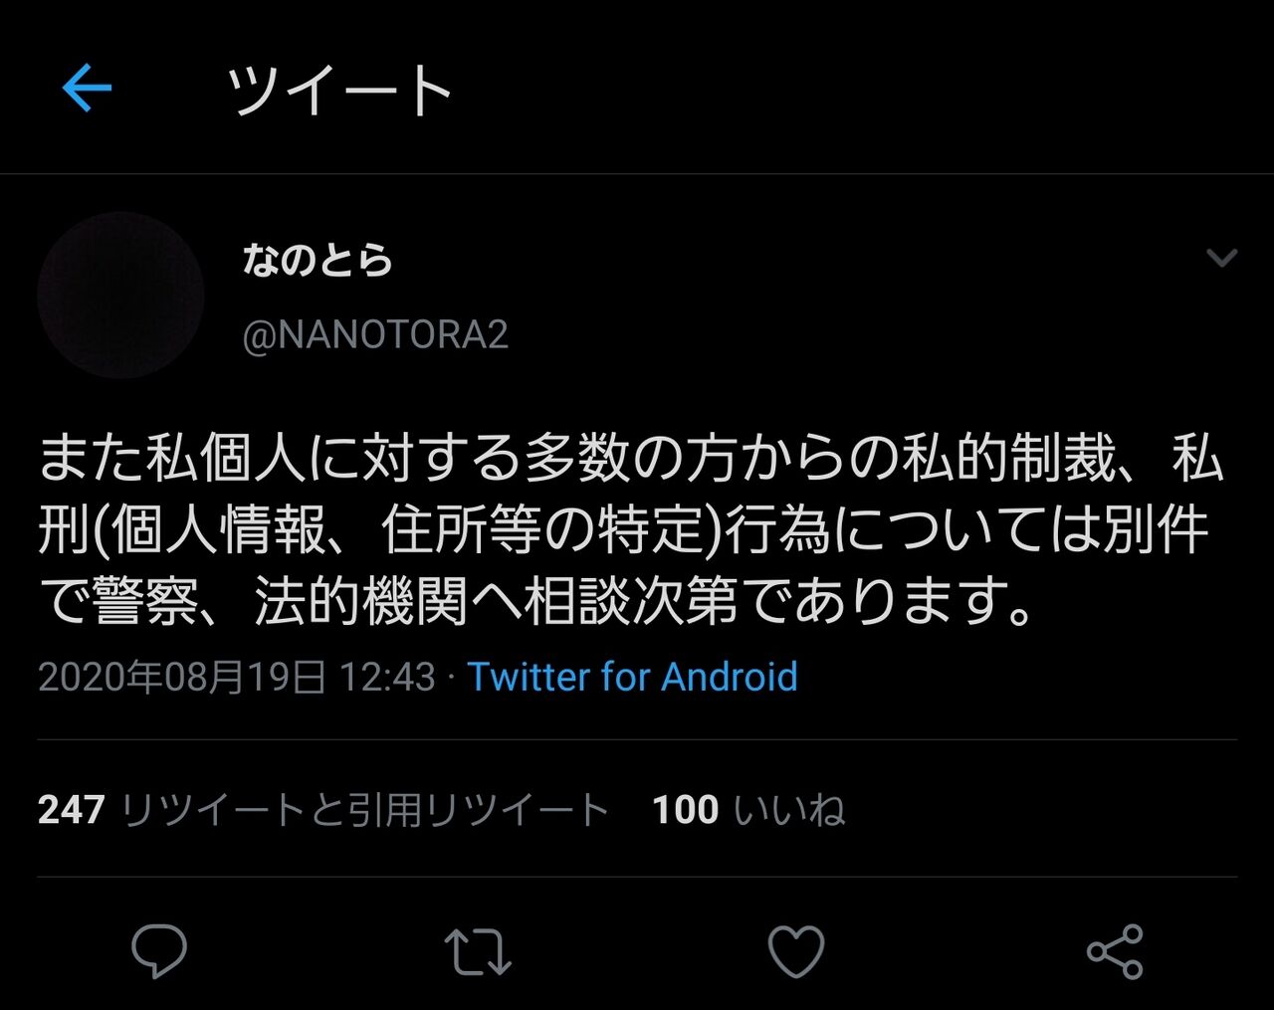Image resolution: width=1274 pixels, height=1010 pixels.
Task: Expand the tweet options chevron
Action: [1221, 258]
